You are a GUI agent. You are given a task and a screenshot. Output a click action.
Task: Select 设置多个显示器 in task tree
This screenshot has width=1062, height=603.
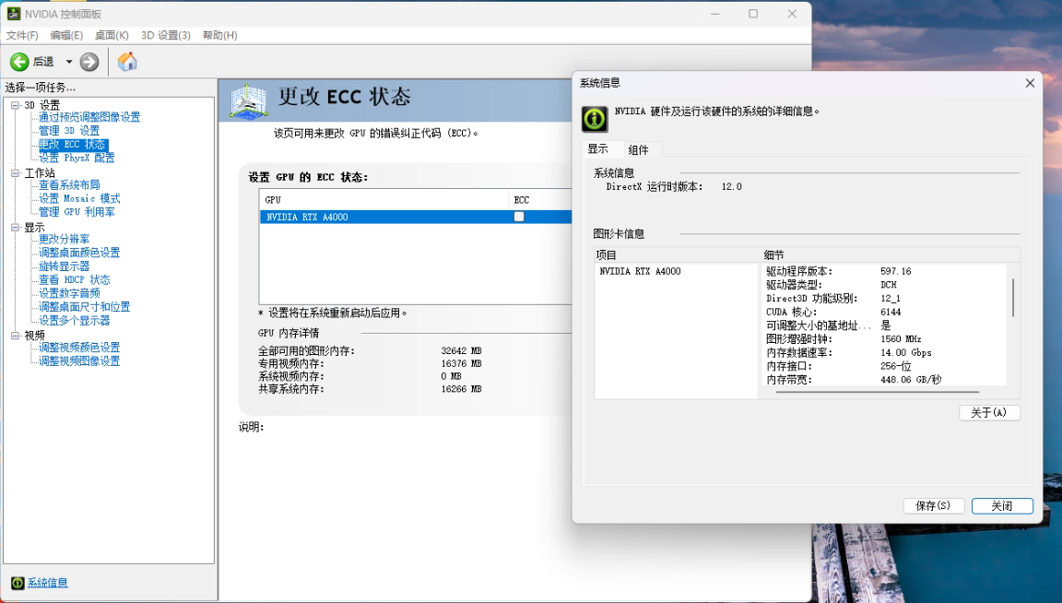74,321
